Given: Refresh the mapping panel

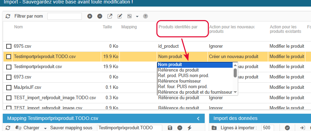Looking at the screenshot, I should coord(8,128).
